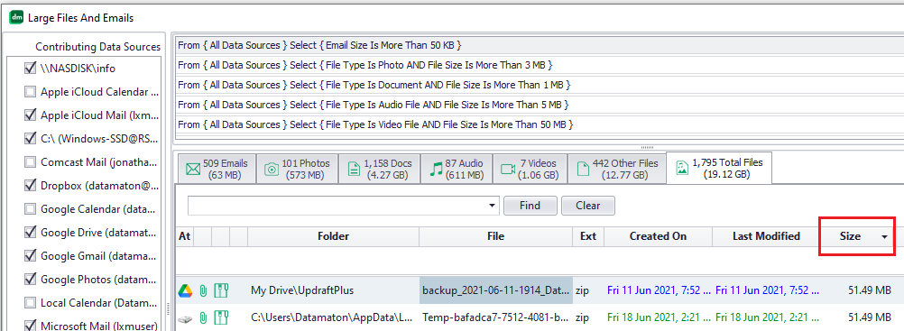This screenshot has width=904, height=331.
Task: Sort by the Folder column header
Action: tap(333, 236)
